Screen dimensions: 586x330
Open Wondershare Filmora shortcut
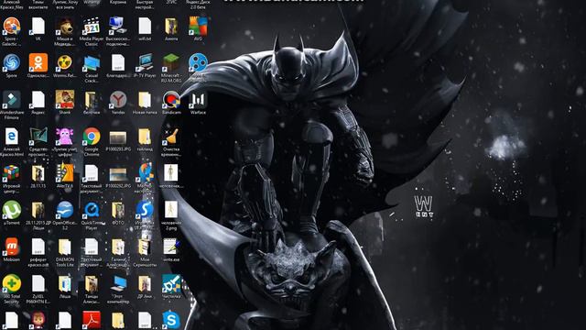pyautogui.click(x=12, y=100)
